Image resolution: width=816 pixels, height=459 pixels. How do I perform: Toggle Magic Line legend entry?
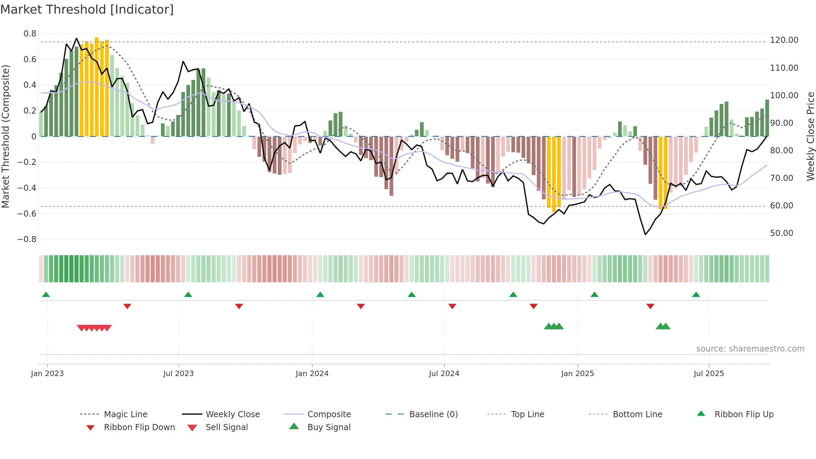pos(114,414)
